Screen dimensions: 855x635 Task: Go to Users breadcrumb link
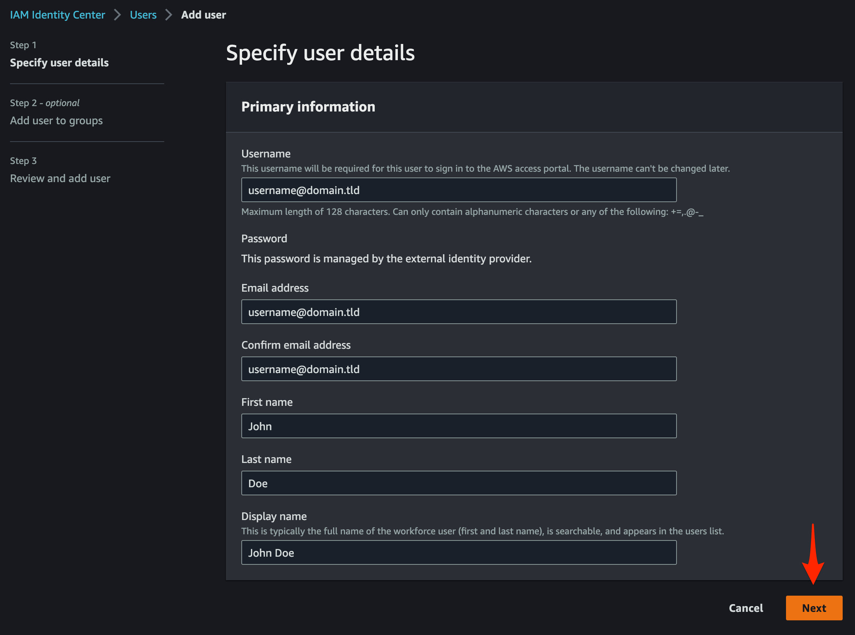click(143, 15)
